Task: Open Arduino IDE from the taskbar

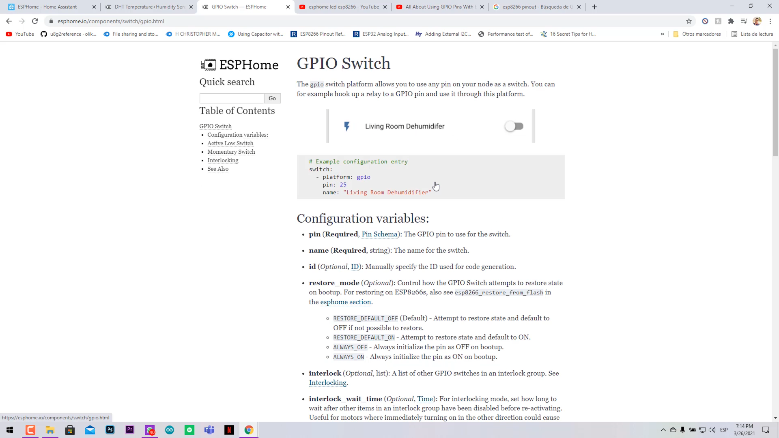Action: [170, 430]
